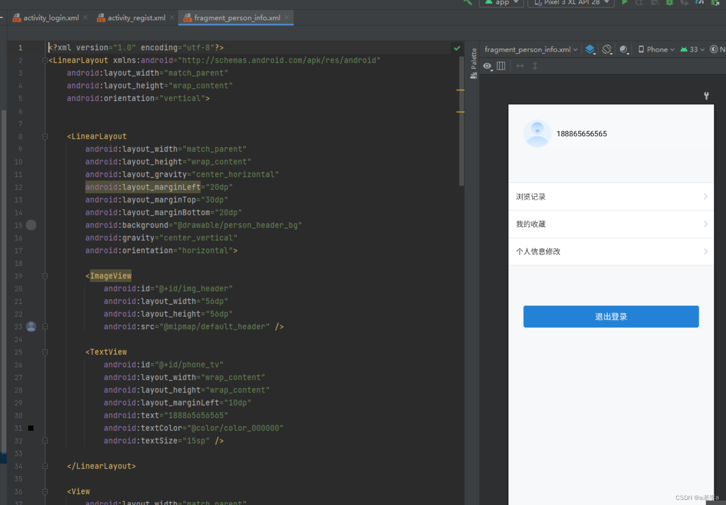Click the orientation rotate icon
Screen dimensions: 726x505
click(x=607, y=49)
